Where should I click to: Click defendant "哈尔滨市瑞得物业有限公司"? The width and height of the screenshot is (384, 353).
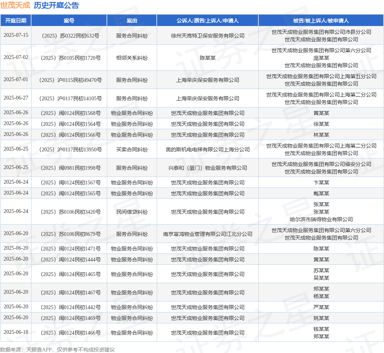(x=321, y=219)
